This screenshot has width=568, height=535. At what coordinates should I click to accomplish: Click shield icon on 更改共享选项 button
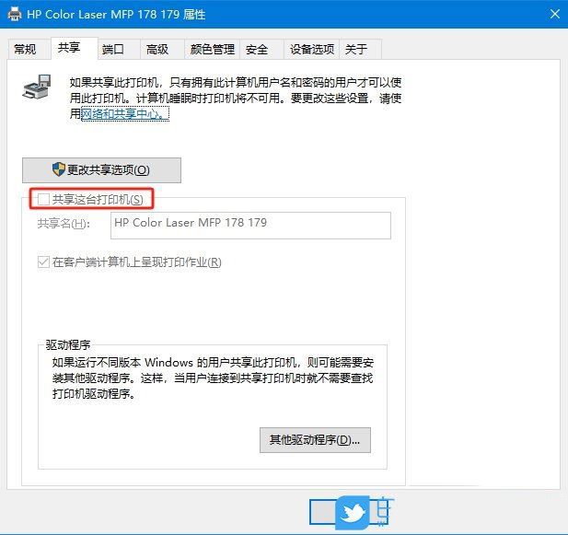(59, 169)
